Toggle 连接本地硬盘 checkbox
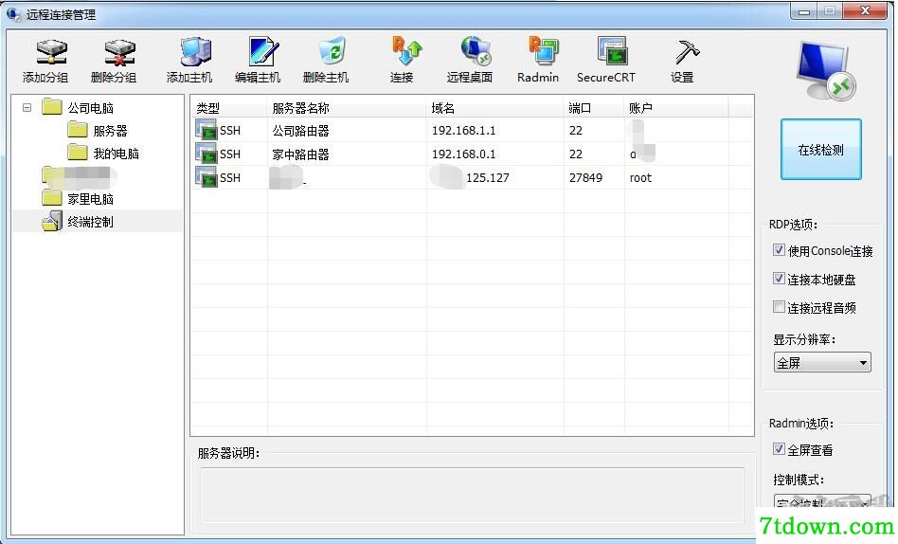This screenshot has width=898, height=544. coord(779,279)
